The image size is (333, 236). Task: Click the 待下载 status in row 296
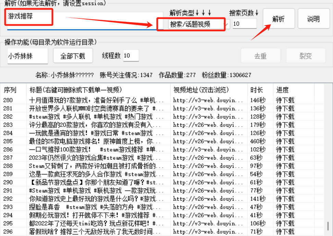point(285,232)
